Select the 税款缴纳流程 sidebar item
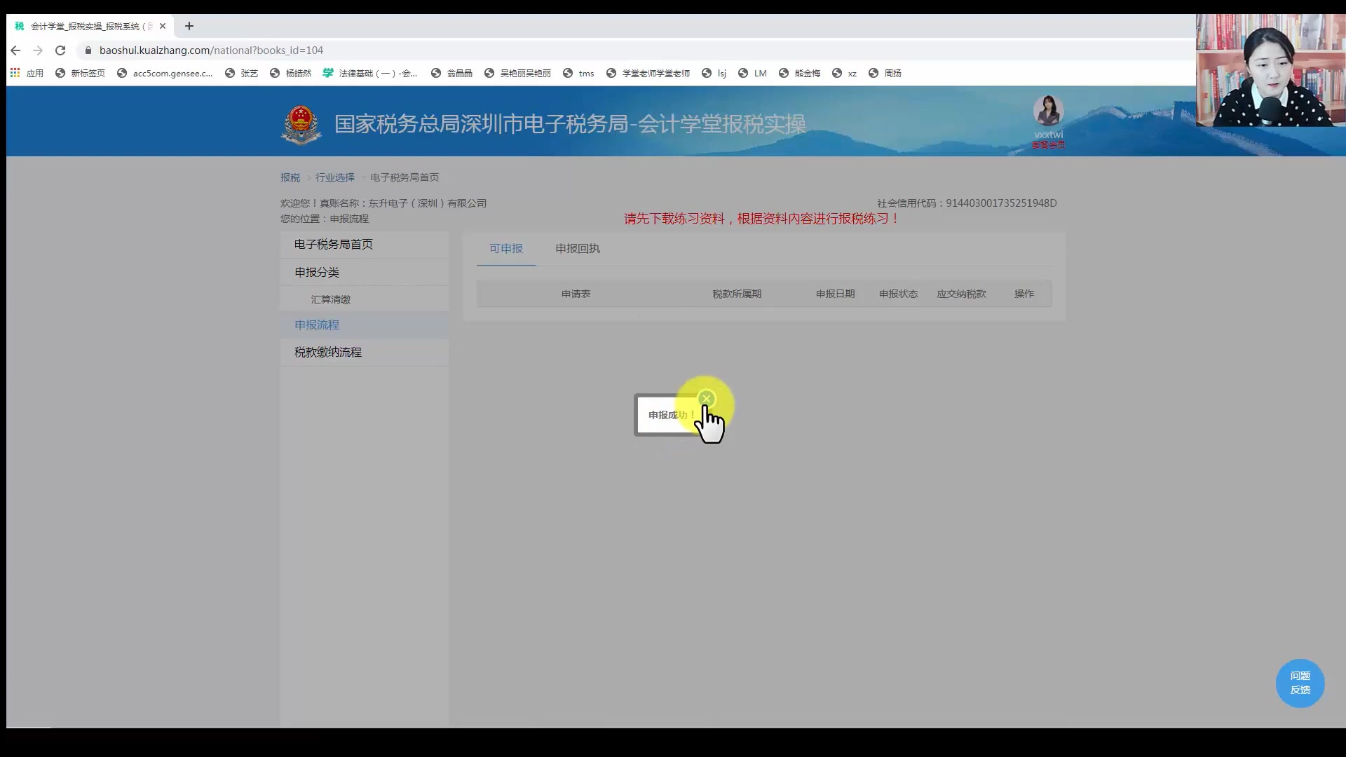Image resolution: width=1346 pixels, height=757 pixels. point(327,352)
